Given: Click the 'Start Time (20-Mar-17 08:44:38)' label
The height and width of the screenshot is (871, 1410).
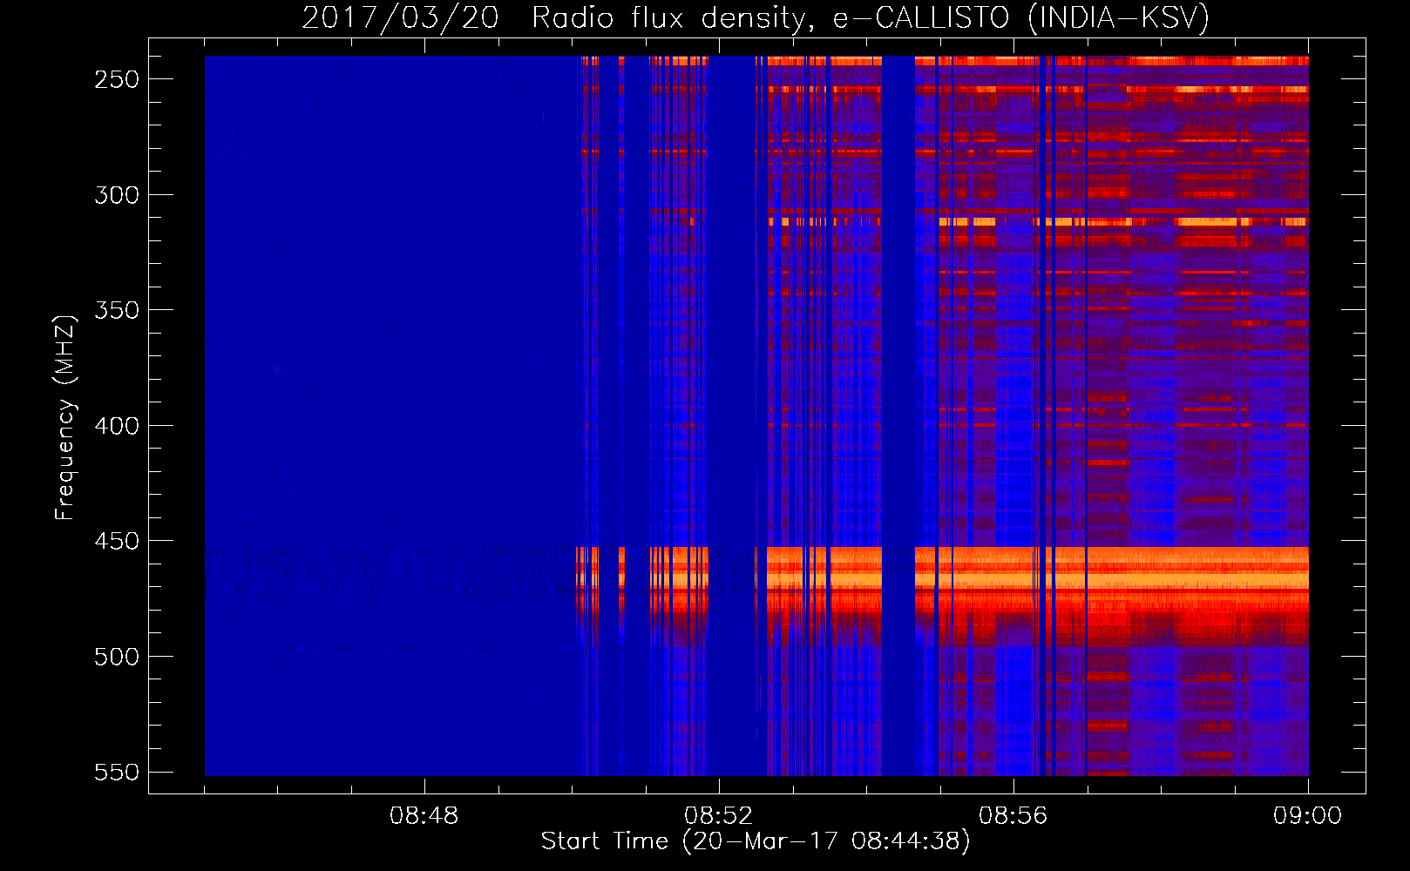Looking at the screenshot, I should click(756, 841).
